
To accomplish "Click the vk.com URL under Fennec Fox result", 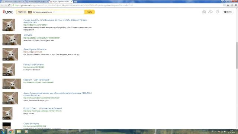I will (x=34, y=67).
